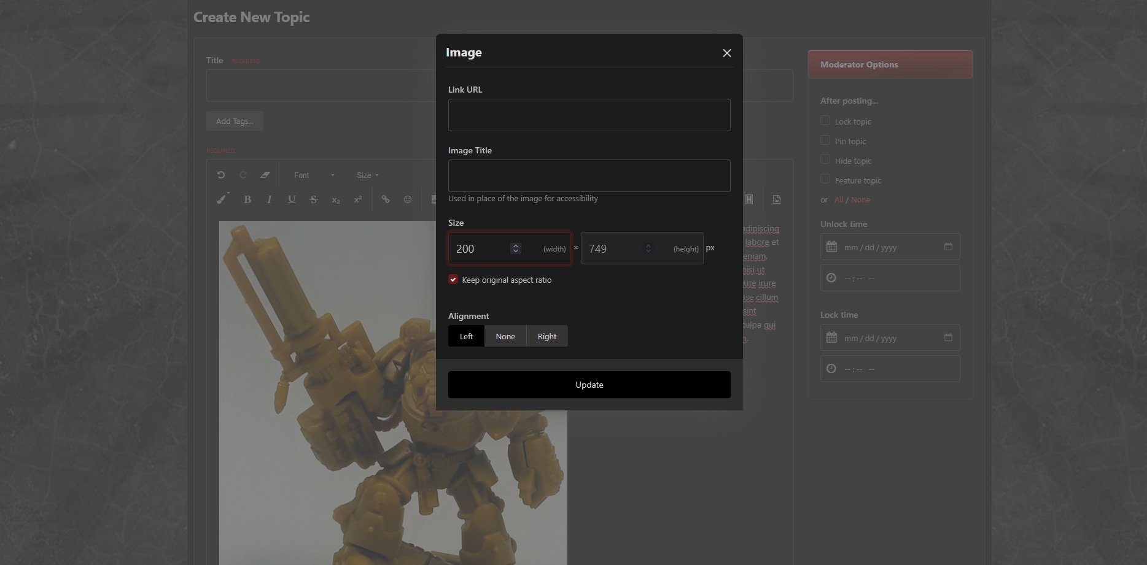
Task: Click the Underline toolbar icon
Action: point(292,199)
